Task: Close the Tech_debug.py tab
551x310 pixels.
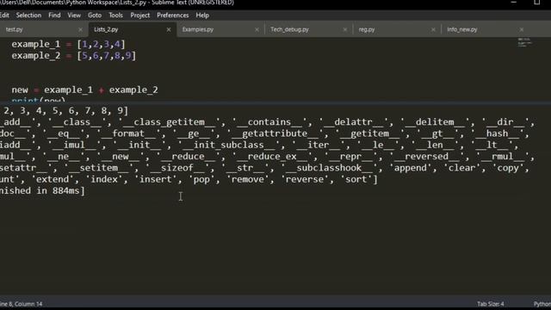Action: pyautogui.click(x=344, y=30)
